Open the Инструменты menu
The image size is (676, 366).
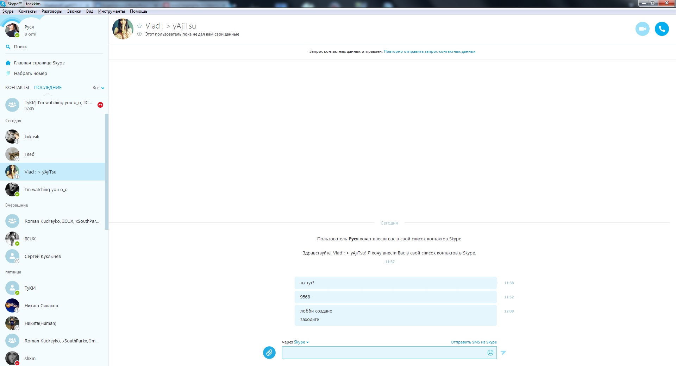click(x=112, y=11)
